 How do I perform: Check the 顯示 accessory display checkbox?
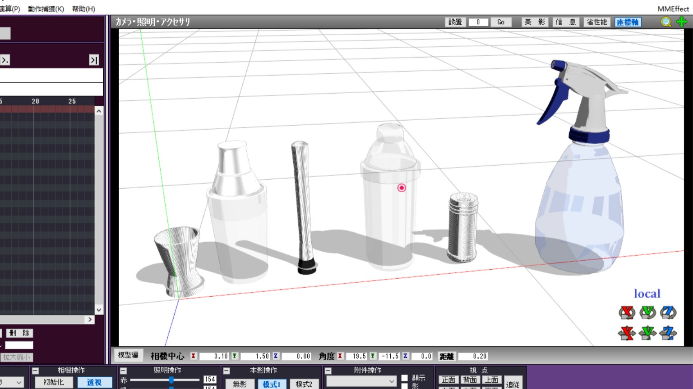point(405,378)
